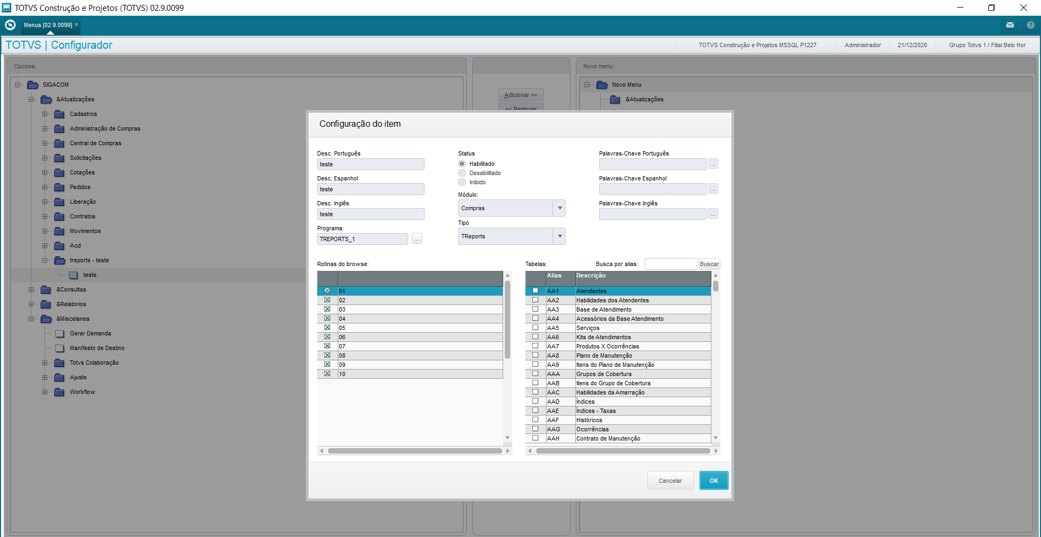Click the Rotinas do browse vertical scrollbar thumb
The image size is (1041, 537).
click(507, 320)
